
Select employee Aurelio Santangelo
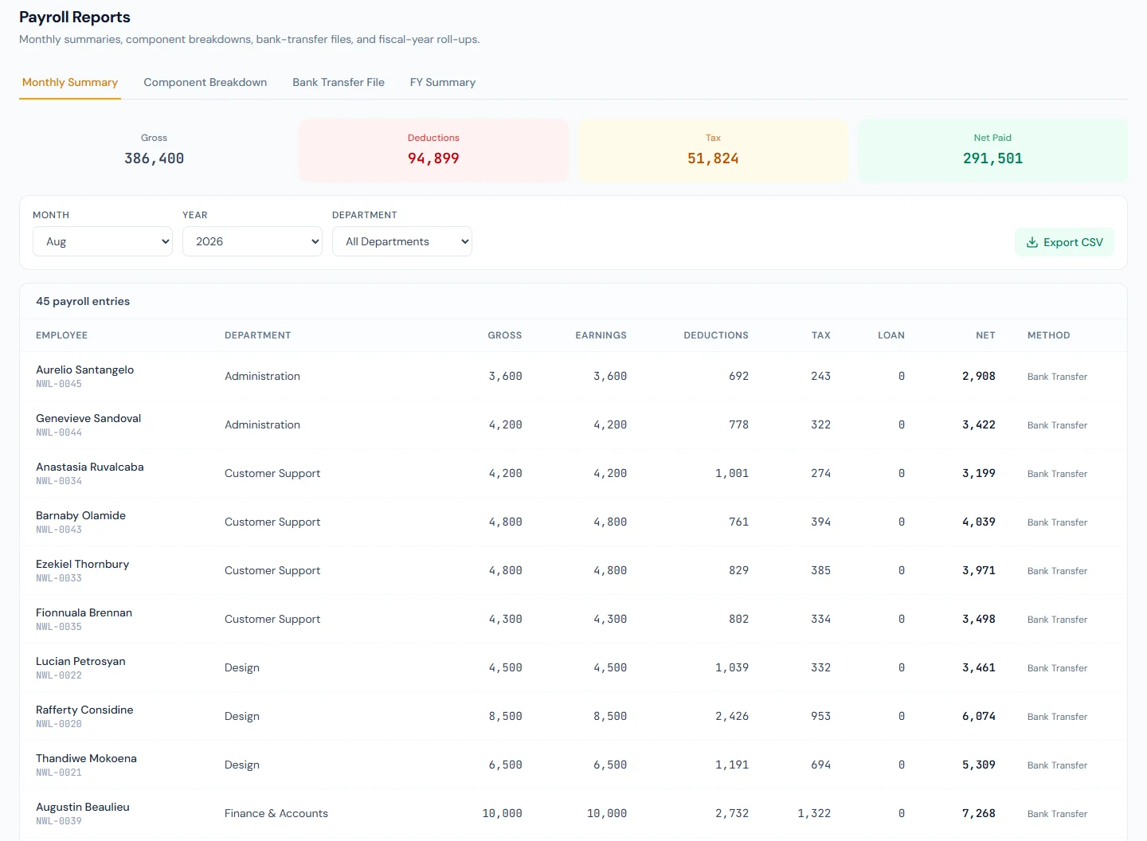coord(85,370)
